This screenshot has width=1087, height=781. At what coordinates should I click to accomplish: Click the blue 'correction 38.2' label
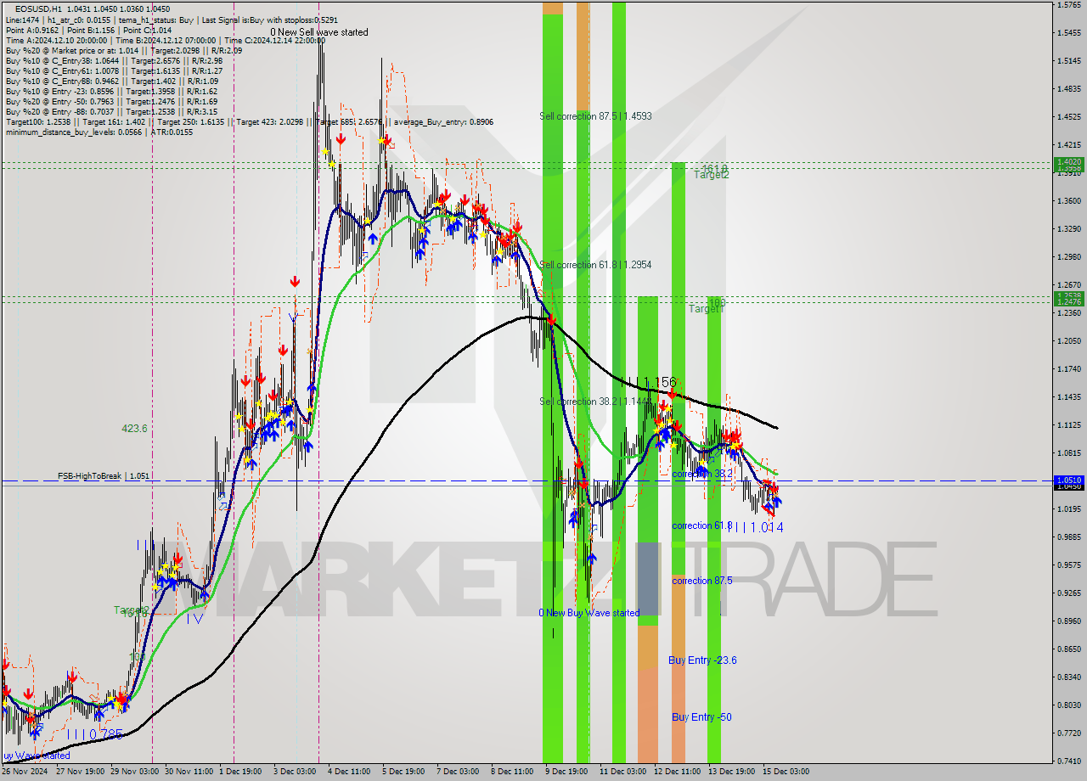click(701, 474)
